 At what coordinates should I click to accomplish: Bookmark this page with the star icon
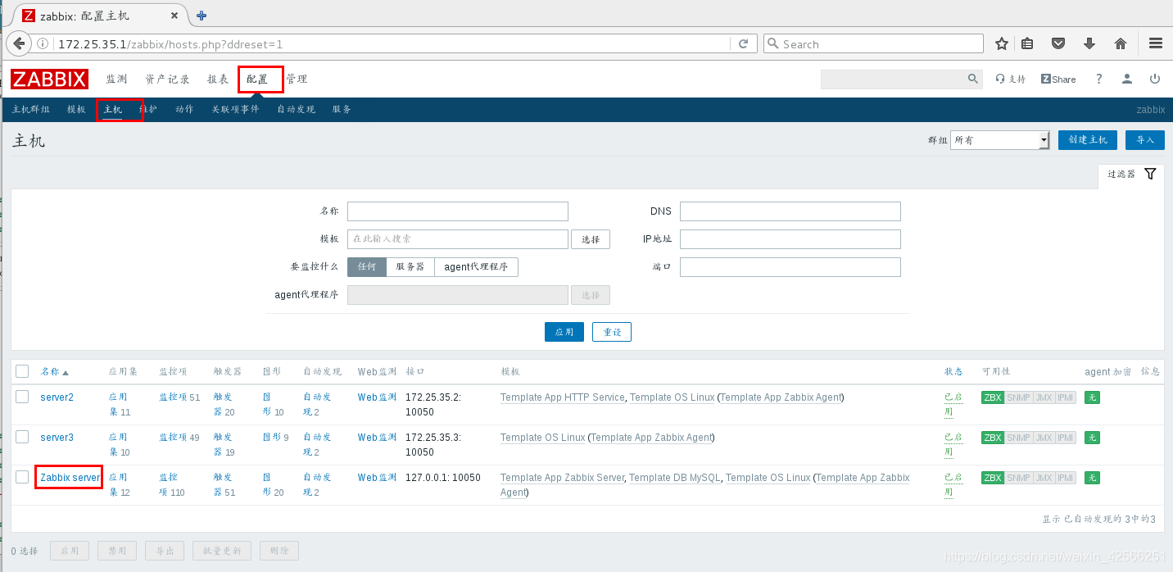pos(1001,44)
